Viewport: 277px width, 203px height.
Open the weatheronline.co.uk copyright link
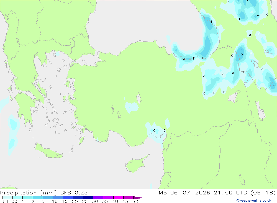click(254, 201)
